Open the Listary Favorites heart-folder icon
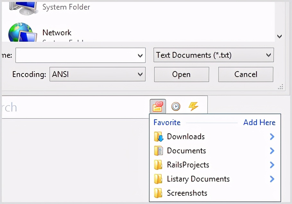 tap(158, 106)
